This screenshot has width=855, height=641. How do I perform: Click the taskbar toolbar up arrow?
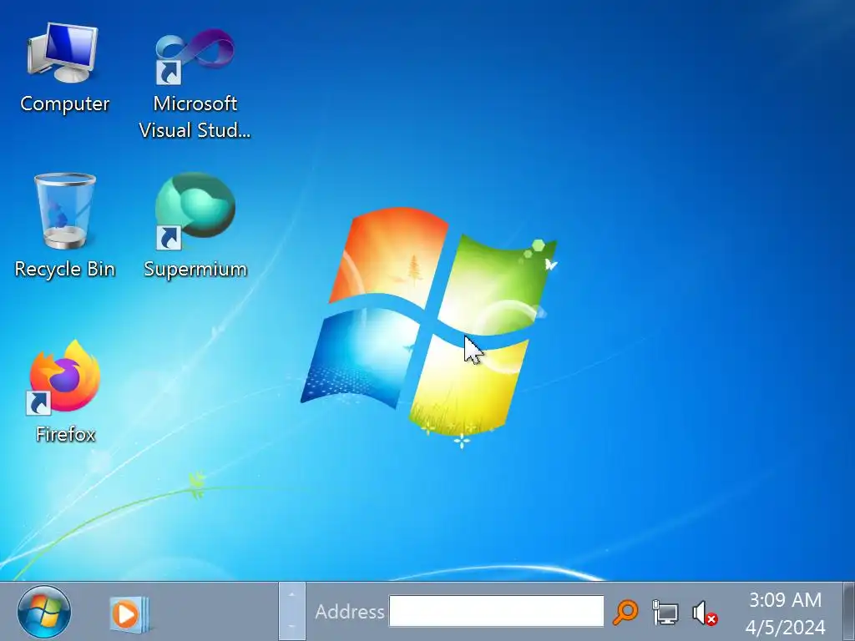[291, 594]
